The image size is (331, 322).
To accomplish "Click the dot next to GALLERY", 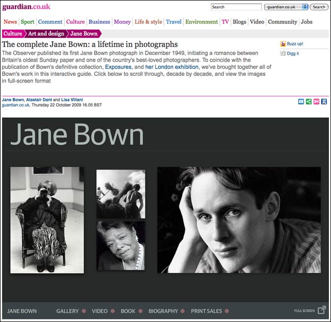I will point(84,311).
